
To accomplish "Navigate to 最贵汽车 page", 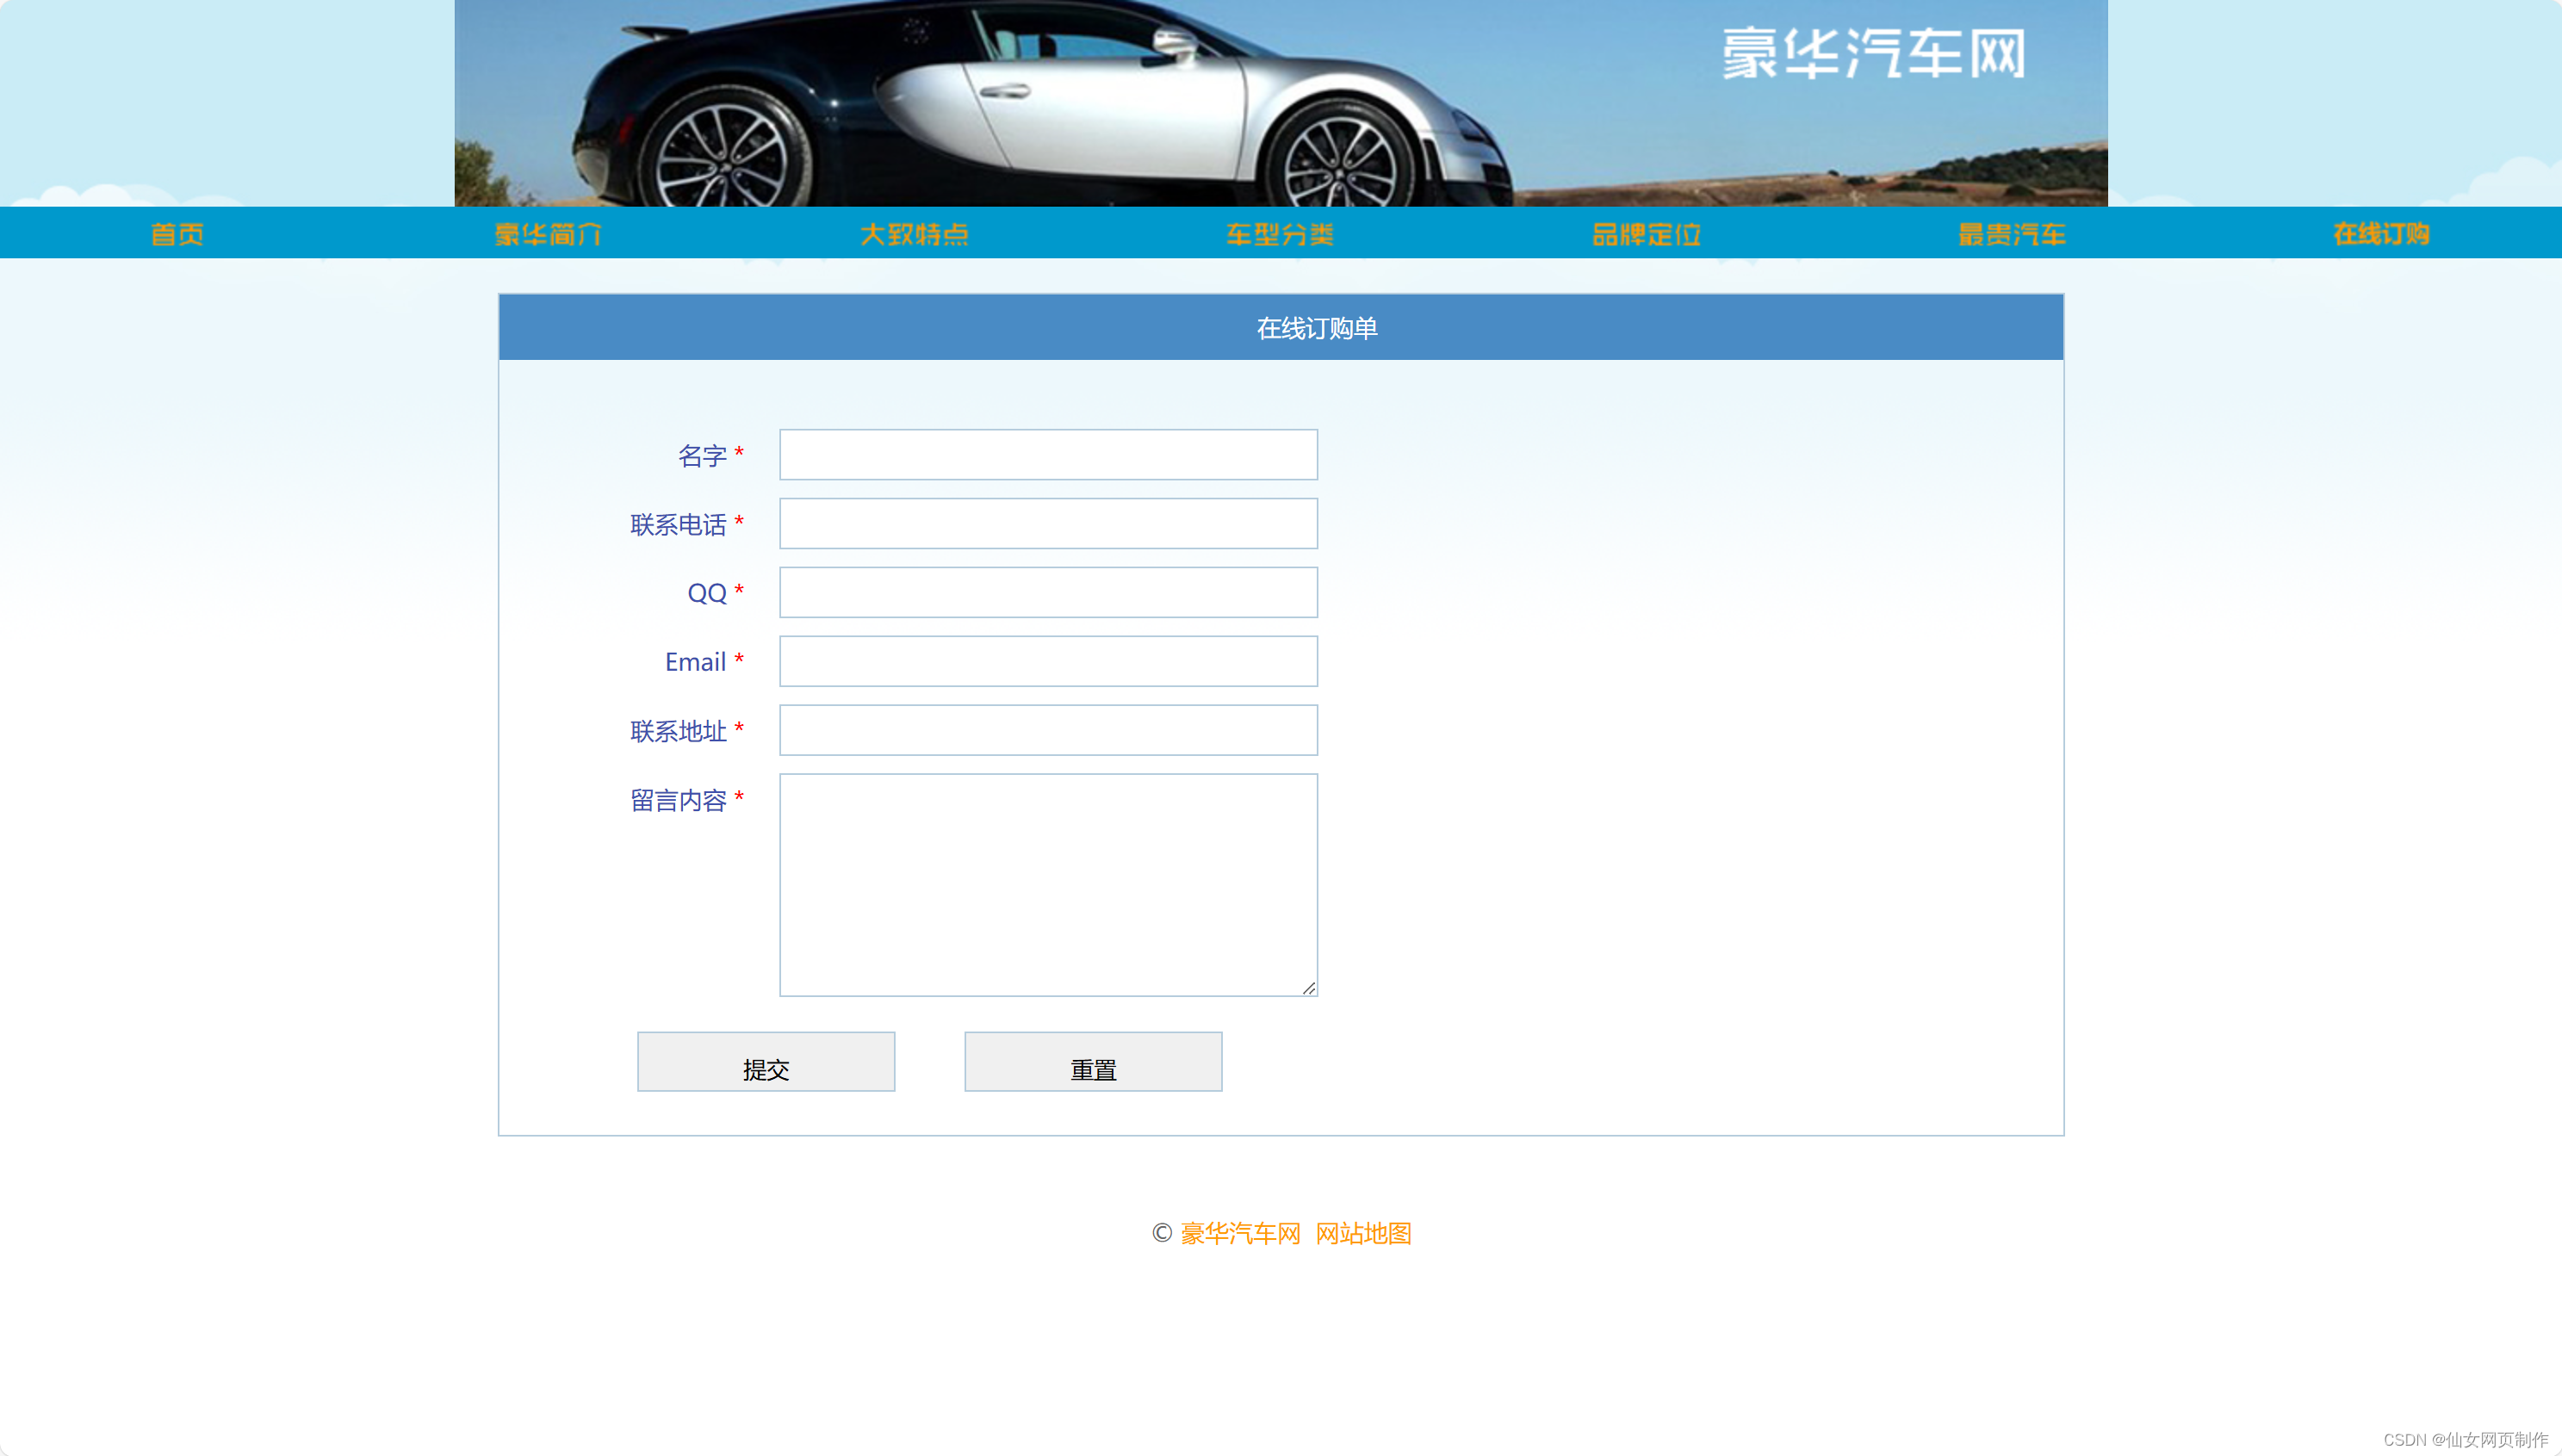I will coord(2012,234).
